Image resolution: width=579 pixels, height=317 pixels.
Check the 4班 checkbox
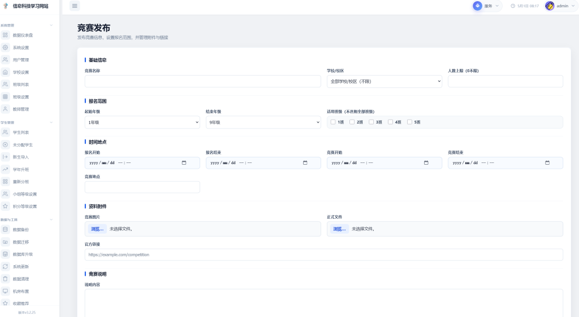[390, 122]
